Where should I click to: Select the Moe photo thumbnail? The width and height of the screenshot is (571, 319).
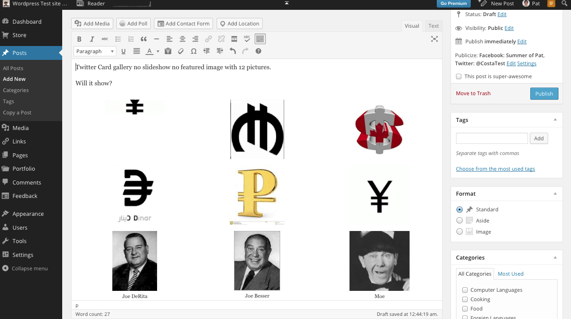point(379,261)
